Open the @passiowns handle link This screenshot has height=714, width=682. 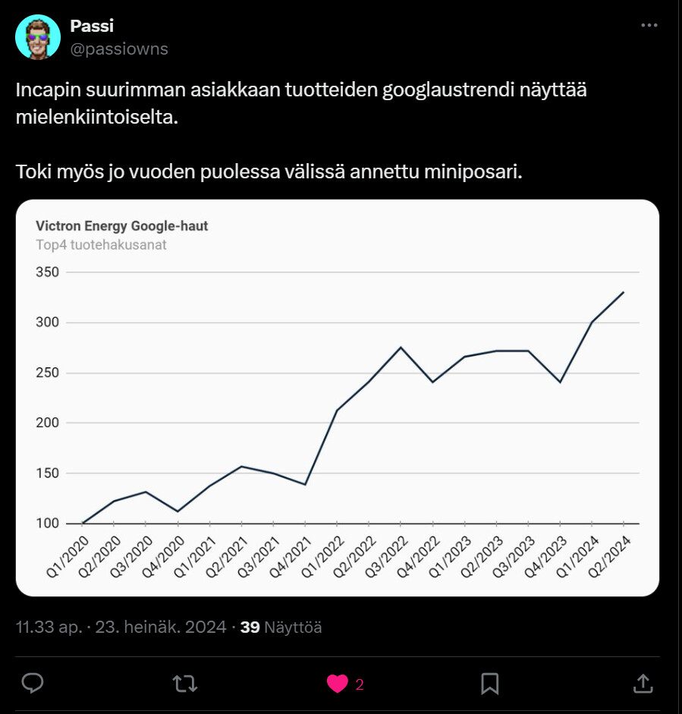118,49
